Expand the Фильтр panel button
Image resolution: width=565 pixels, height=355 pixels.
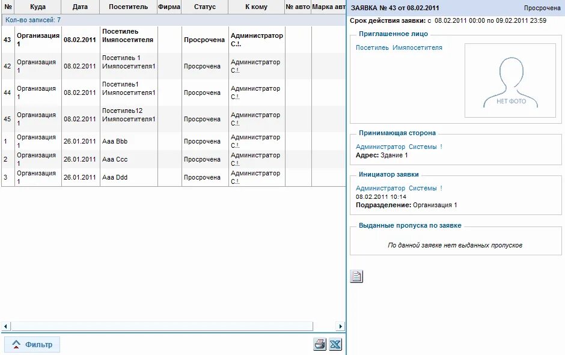coord(32,345)
